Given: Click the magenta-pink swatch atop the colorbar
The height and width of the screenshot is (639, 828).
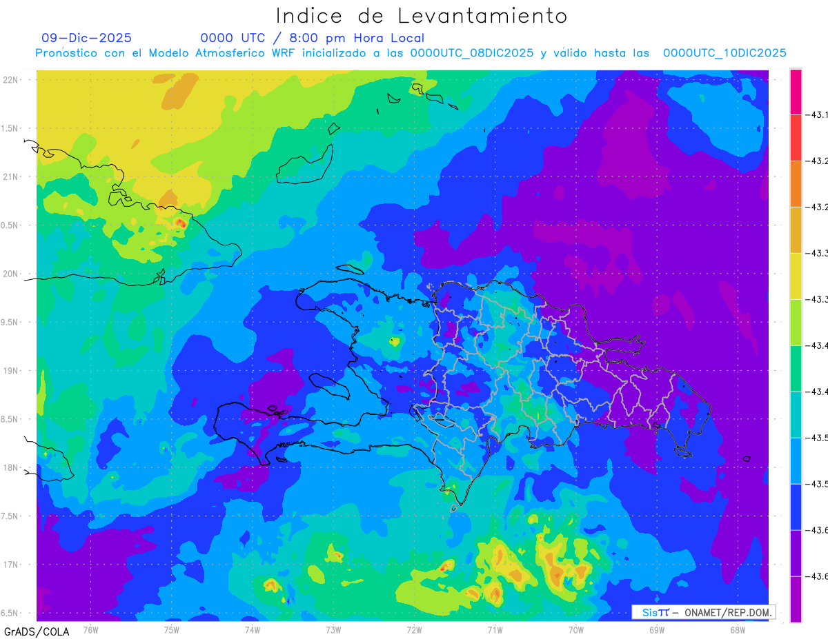Looking at the screenshot, I should pyautogui.click(x=796, y=92).
